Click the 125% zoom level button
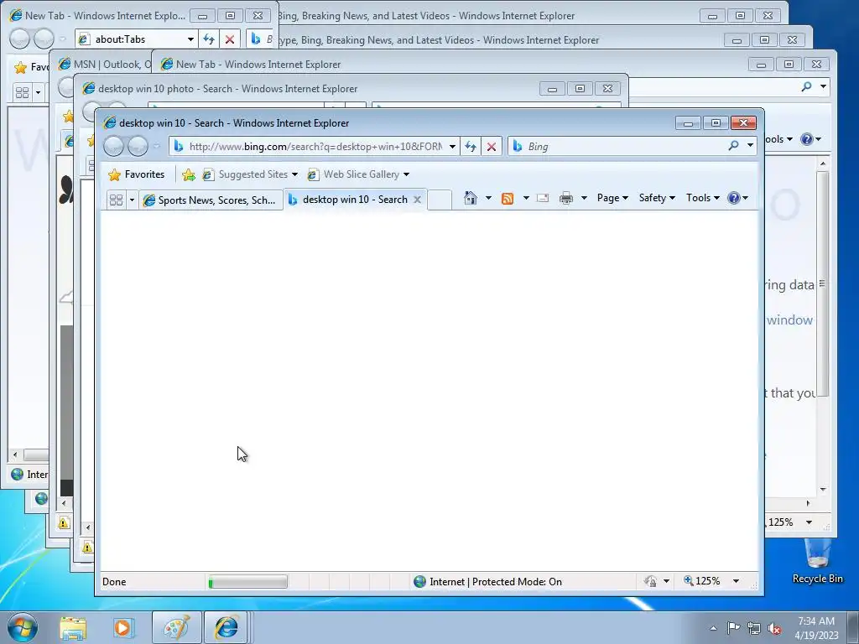Screen dimensions: 859x644 click(702, 581)
